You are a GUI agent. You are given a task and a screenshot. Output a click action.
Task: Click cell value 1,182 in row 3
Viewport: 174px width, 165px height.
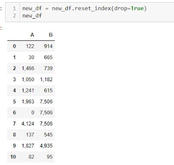[x=46, y=79]
